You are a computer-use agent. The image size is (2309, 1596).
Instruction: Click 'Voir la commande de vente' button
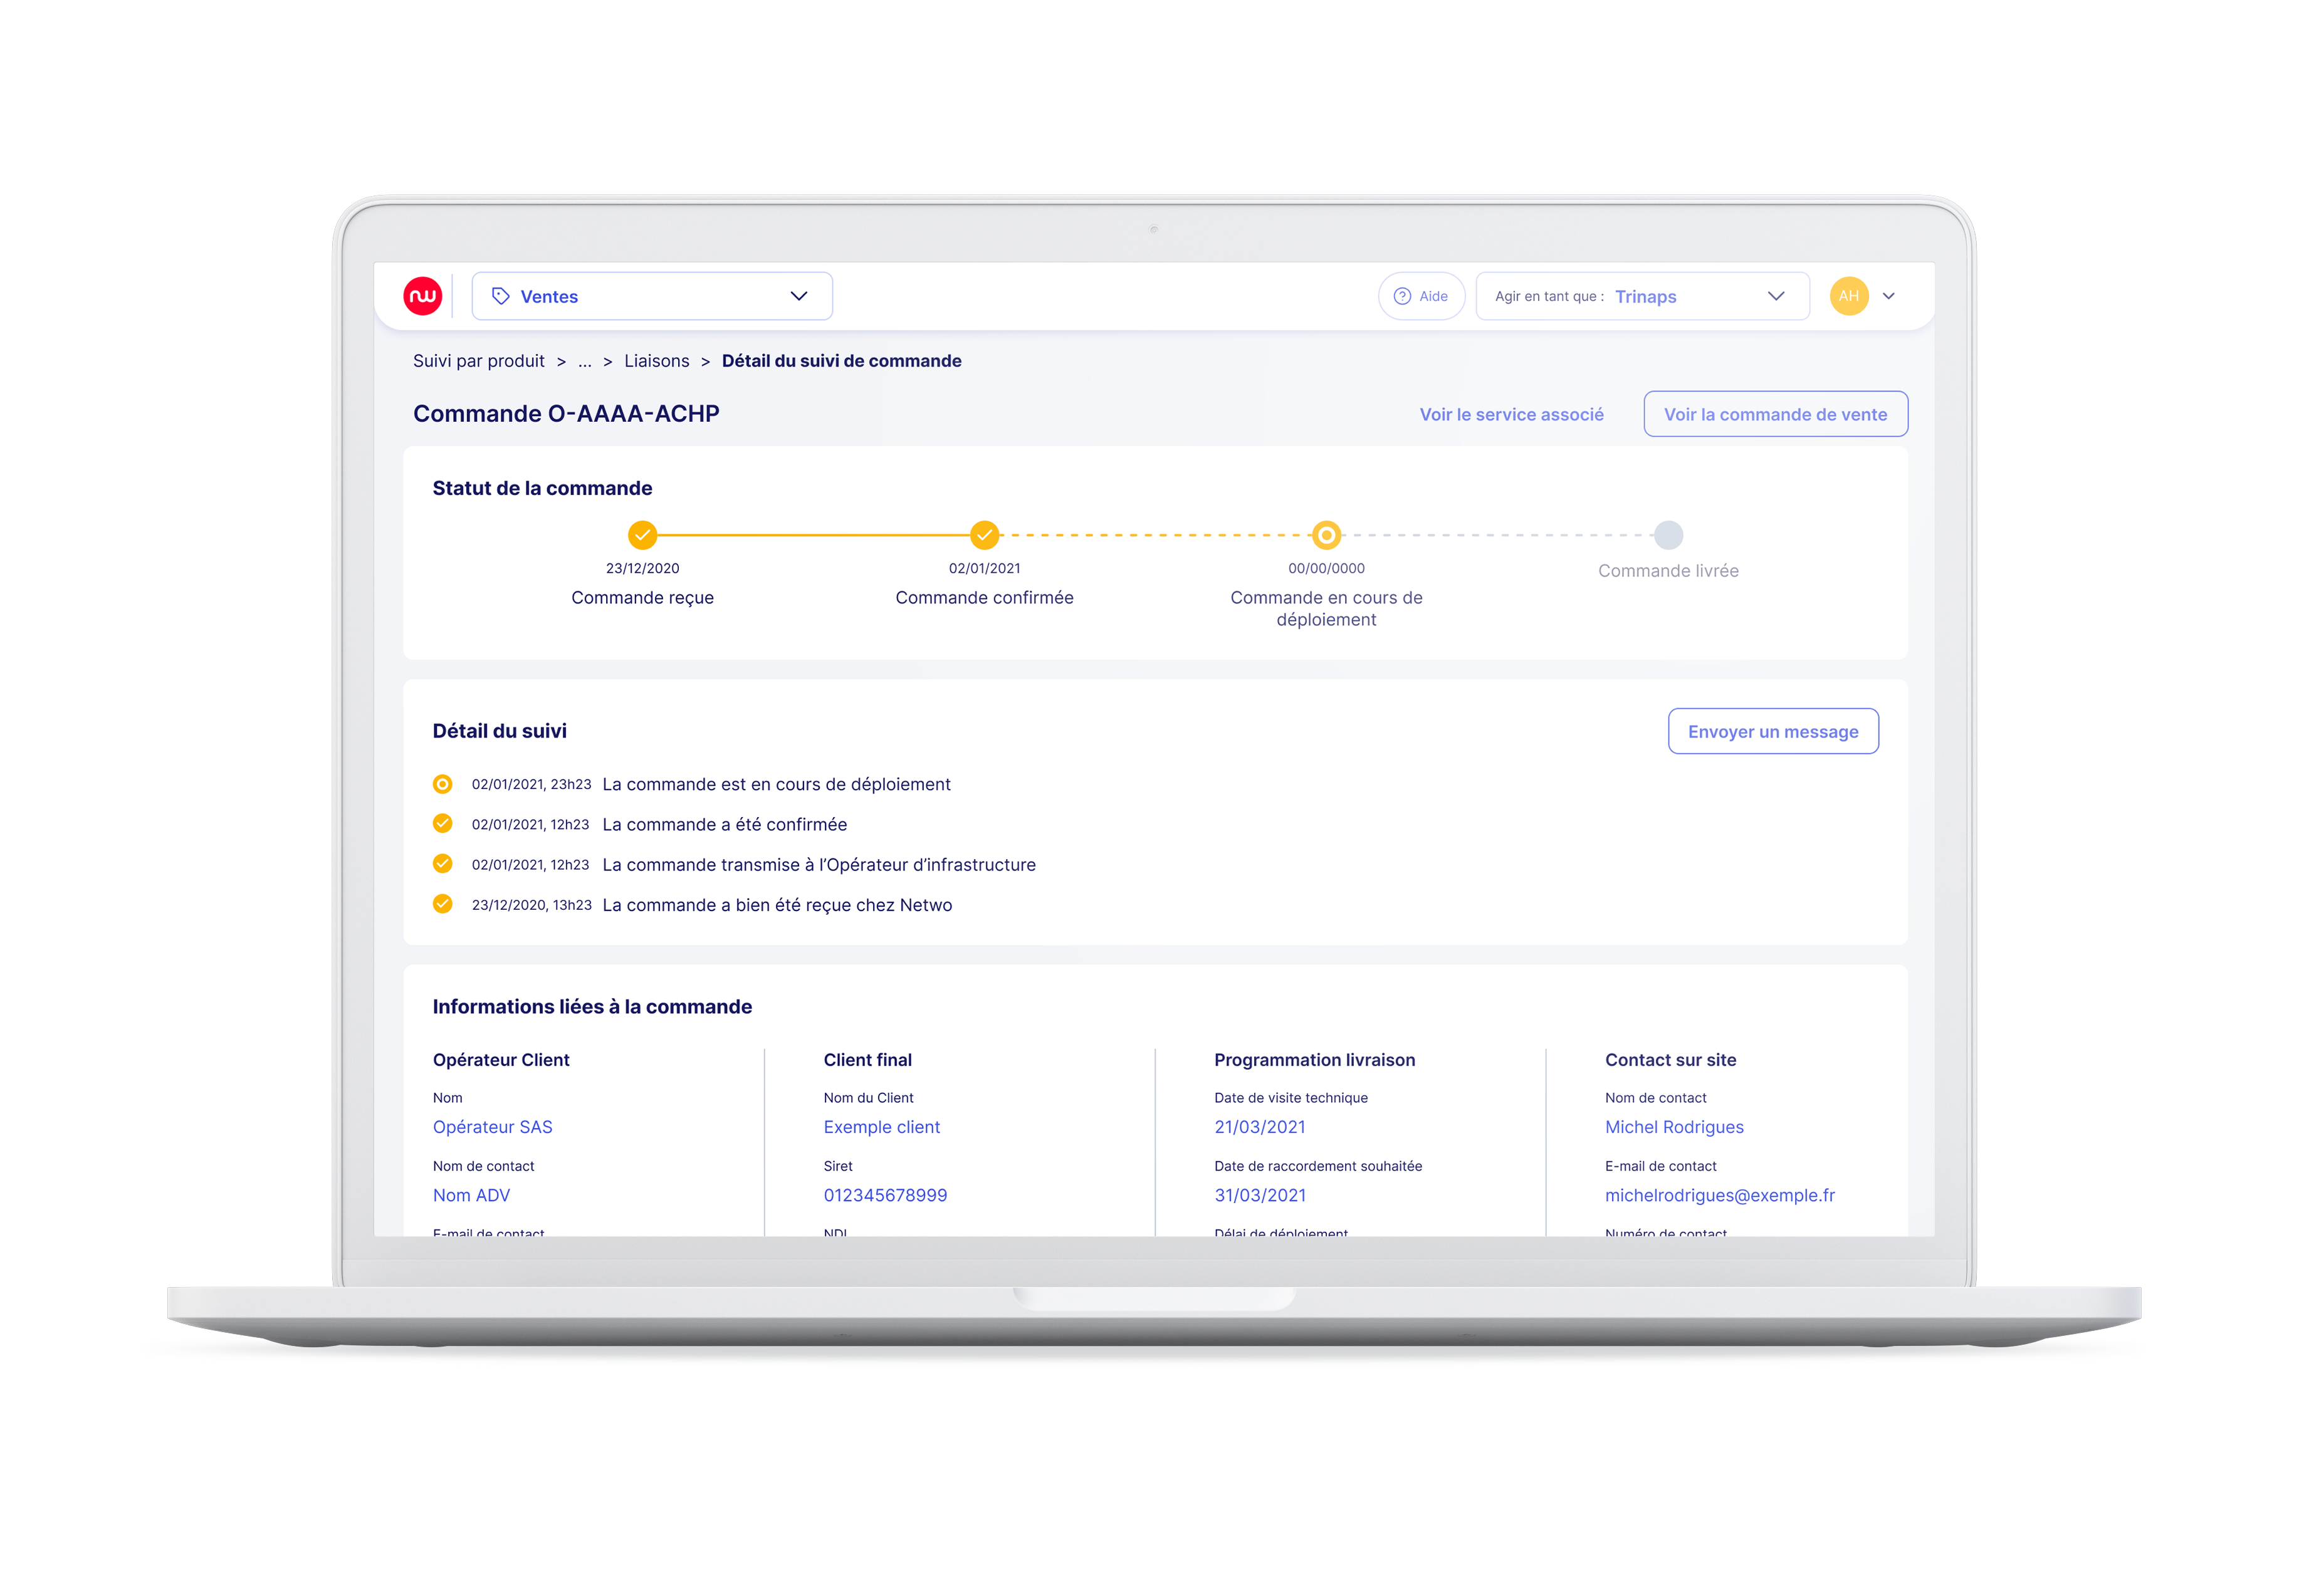[x=1775, y=414]
